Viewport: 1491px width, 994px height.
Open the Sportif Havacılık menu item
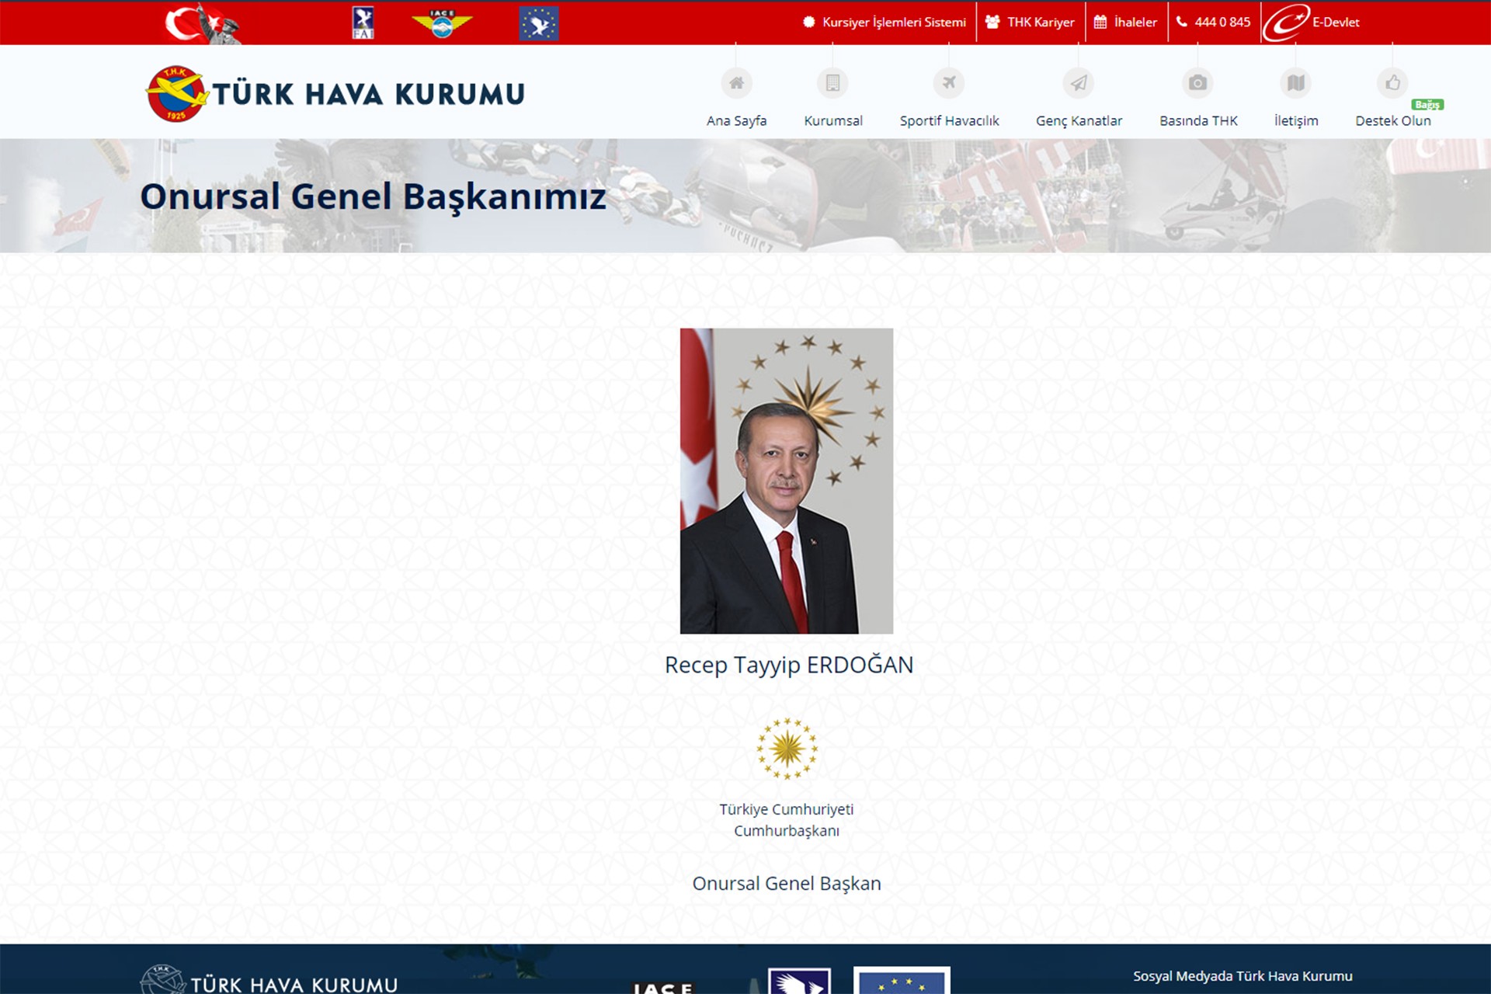949,121
